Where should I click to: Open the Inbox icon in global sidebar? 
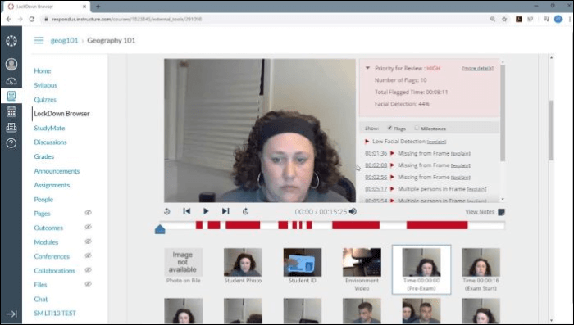point(11,127)
